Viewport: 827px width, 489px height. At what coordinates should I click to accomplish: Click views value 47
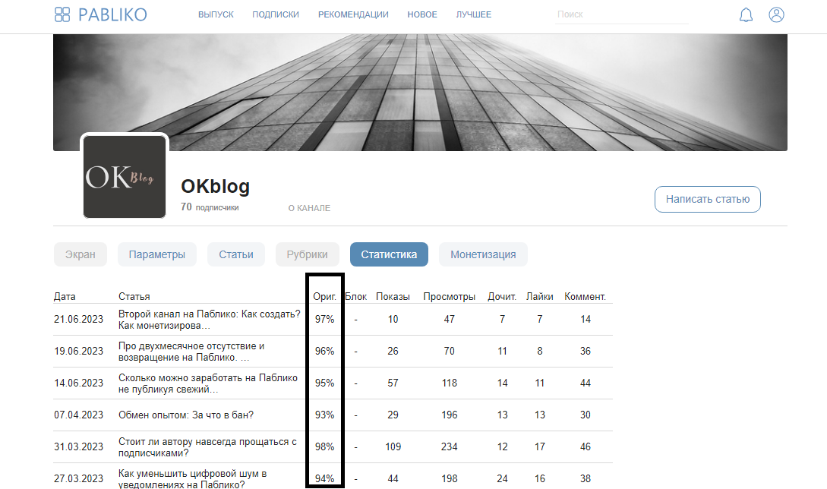point(450,320)
